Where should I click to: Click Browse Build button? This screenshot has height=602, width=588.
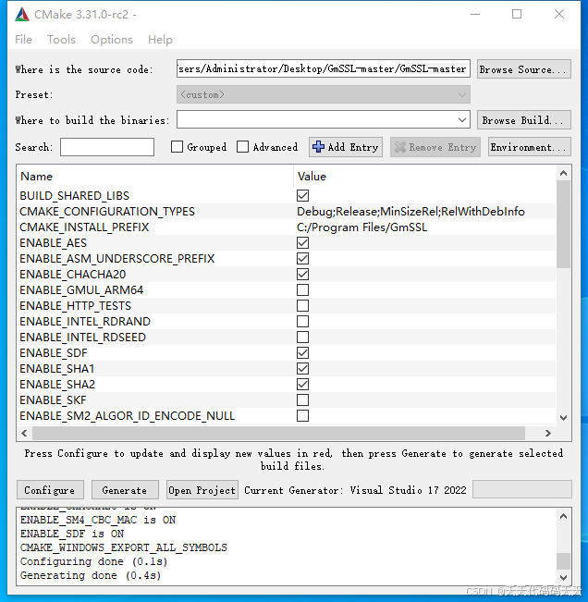point(524,120)
